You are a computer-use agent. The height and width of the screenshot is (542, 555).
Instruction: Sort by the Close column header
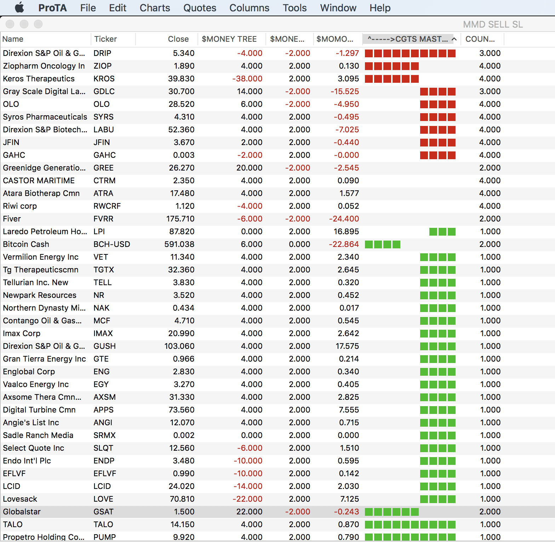[178, 39]
